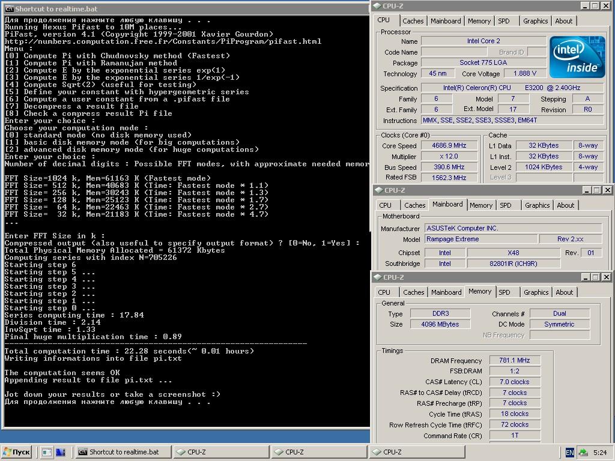
Task: Click the command prompt title bar icon
Action: 9,8
